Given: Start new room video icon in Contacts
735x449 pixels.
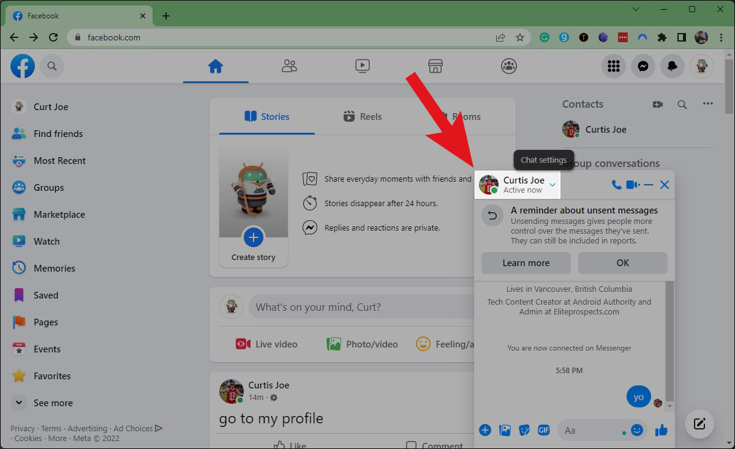Looking at the screenshot, I should [x=658, y=105].
